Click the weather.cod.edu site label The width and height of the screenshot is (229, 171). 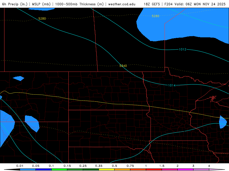point(122,4)
